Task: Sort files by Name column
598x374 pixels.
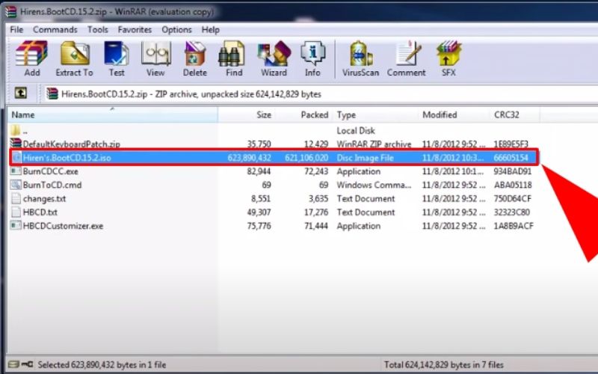Action: [113, 115]
